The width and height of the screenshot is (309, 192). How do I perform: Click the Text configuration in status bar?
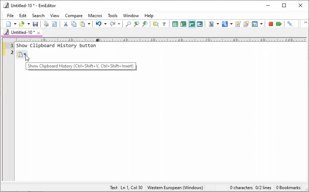click(113, 188)
